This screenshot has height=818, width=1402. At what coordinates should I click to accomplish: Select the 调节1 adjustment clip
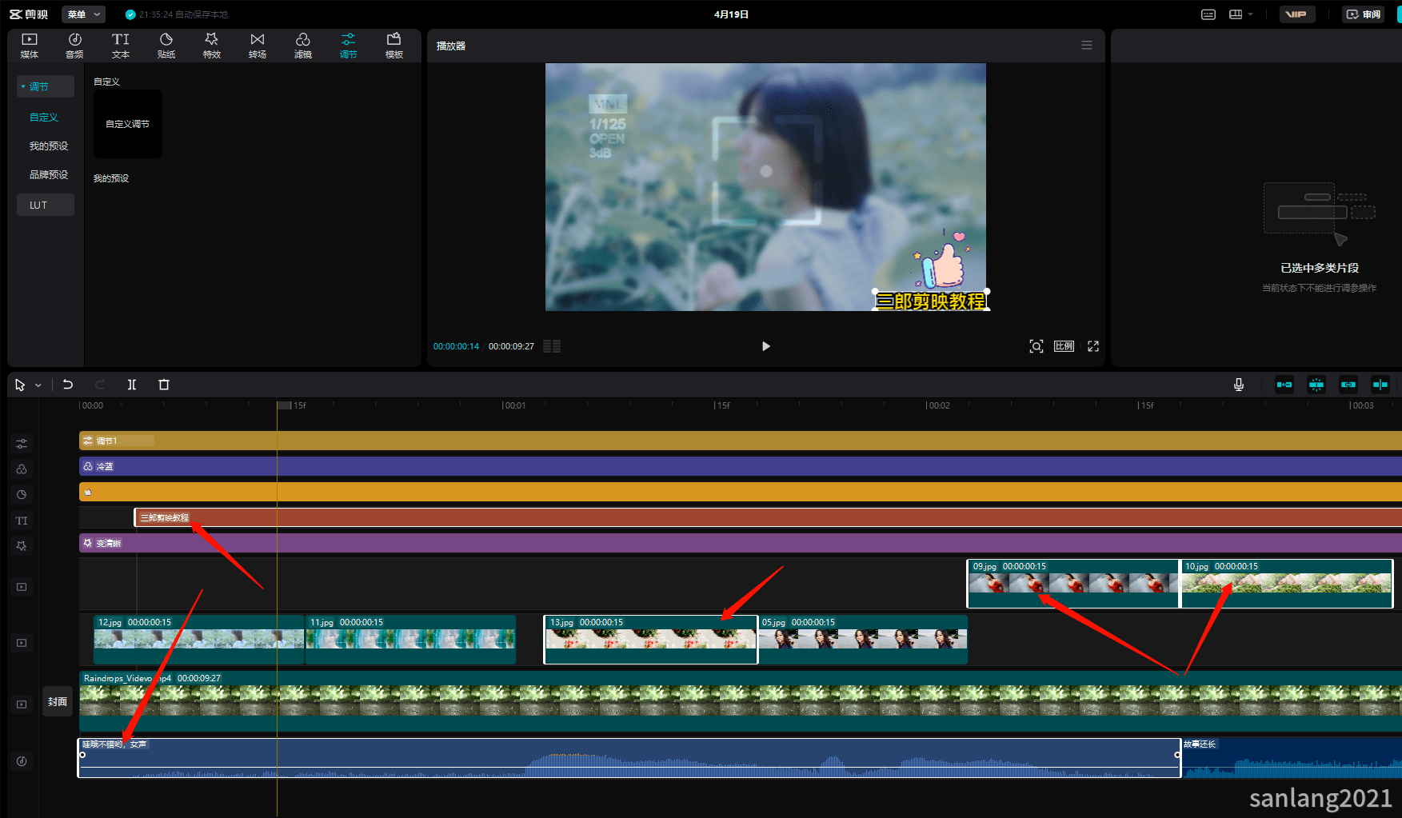click(740, 441)
